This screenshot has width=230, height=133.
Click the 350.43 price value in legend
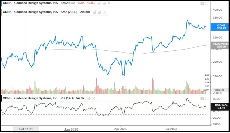[x=65, y=3]
